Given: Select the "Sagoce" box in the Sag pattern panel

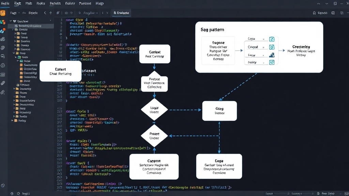Looking at the screenshot, I should coord(218,51).
